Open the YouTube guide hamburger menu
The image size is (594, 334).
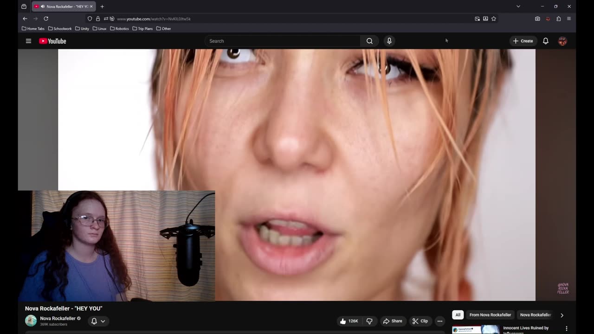pos(28,41)
